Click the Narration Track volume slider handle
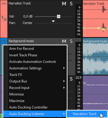Screen dimensions: 108x118 click(58, 16)
